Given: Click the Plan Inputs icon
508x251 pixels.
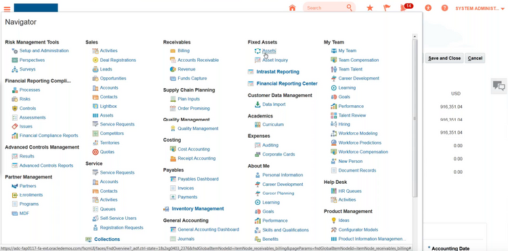Looking at the screenshot, I should tap(173, 99).
